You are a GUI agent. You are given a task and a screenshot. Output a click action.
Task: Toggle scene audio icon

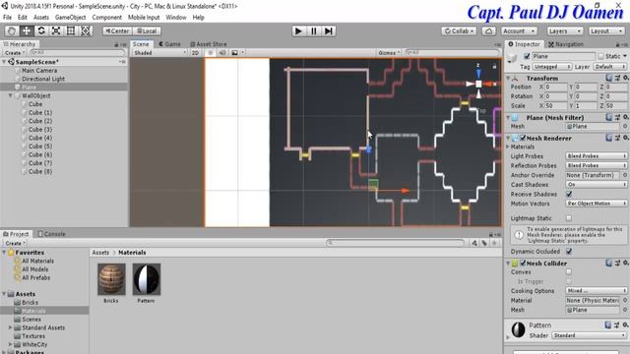(x=222, y=52)
